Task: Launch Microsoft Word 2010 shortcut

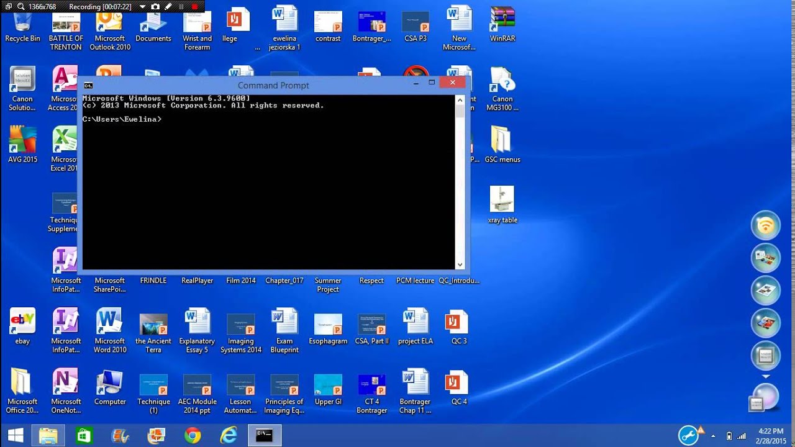Action: [x=110, y=332]
